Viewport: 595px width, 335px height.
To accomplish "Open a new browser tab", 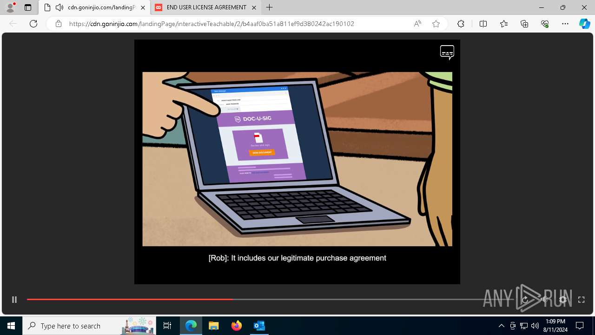I will point(269,7).
